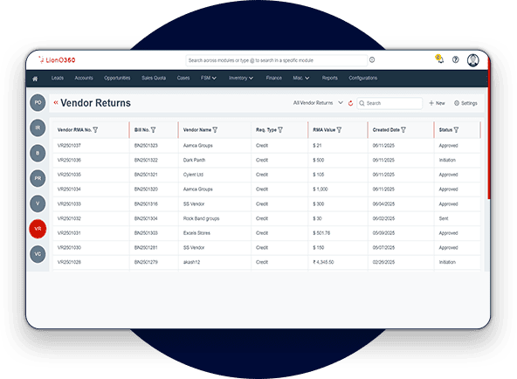This screenshot has height=379, width=517.
Task: Open vendor return VR2501032
Action: click(69, 218)
